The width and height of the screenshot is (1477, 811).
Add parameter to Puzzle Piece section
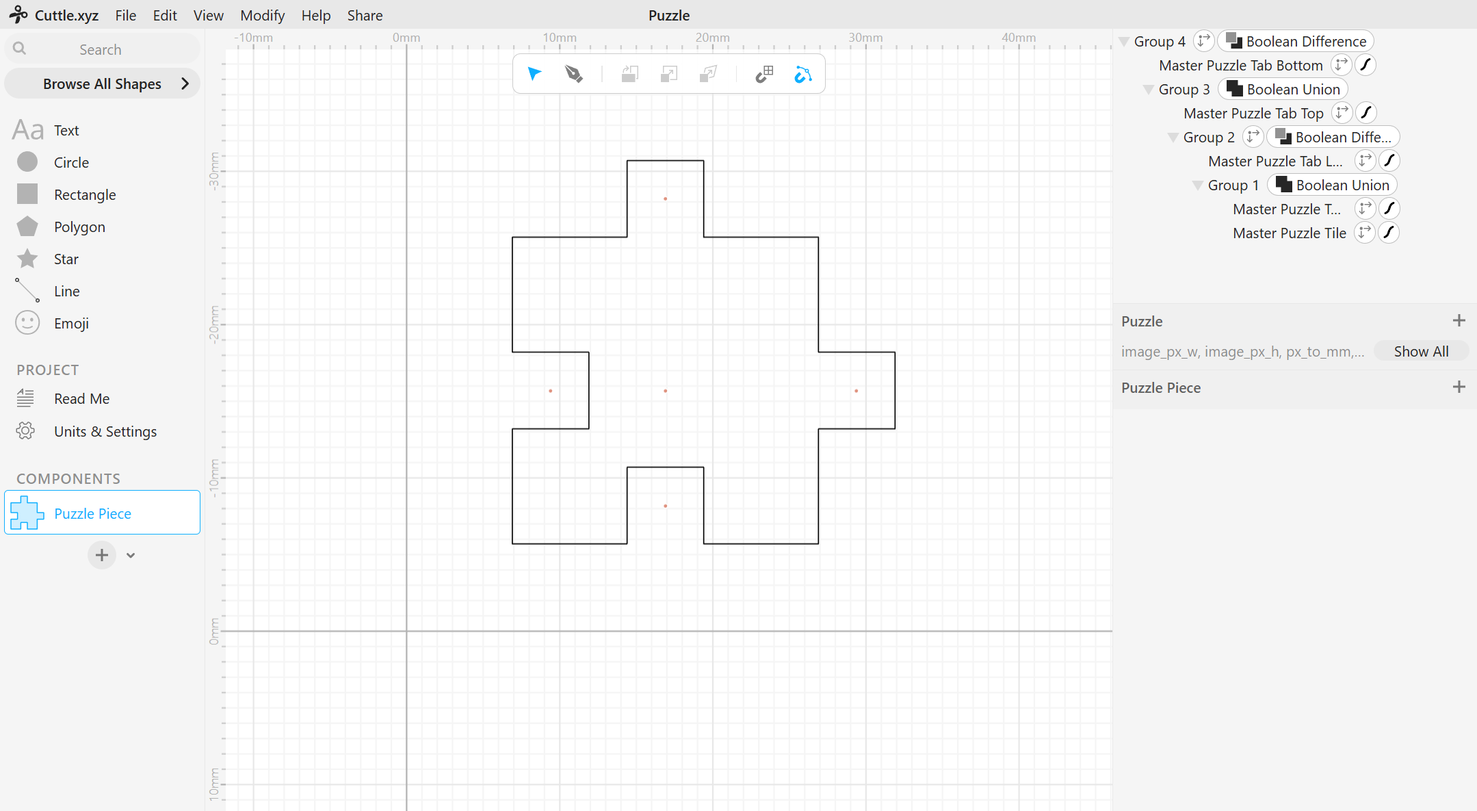pos(1459,387)
